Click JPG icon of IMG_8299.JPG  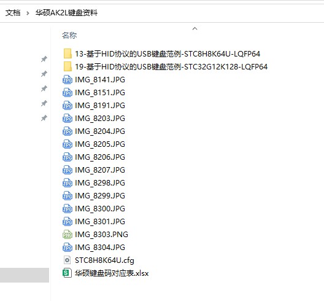pyautogui.click(x=67, y=196)
